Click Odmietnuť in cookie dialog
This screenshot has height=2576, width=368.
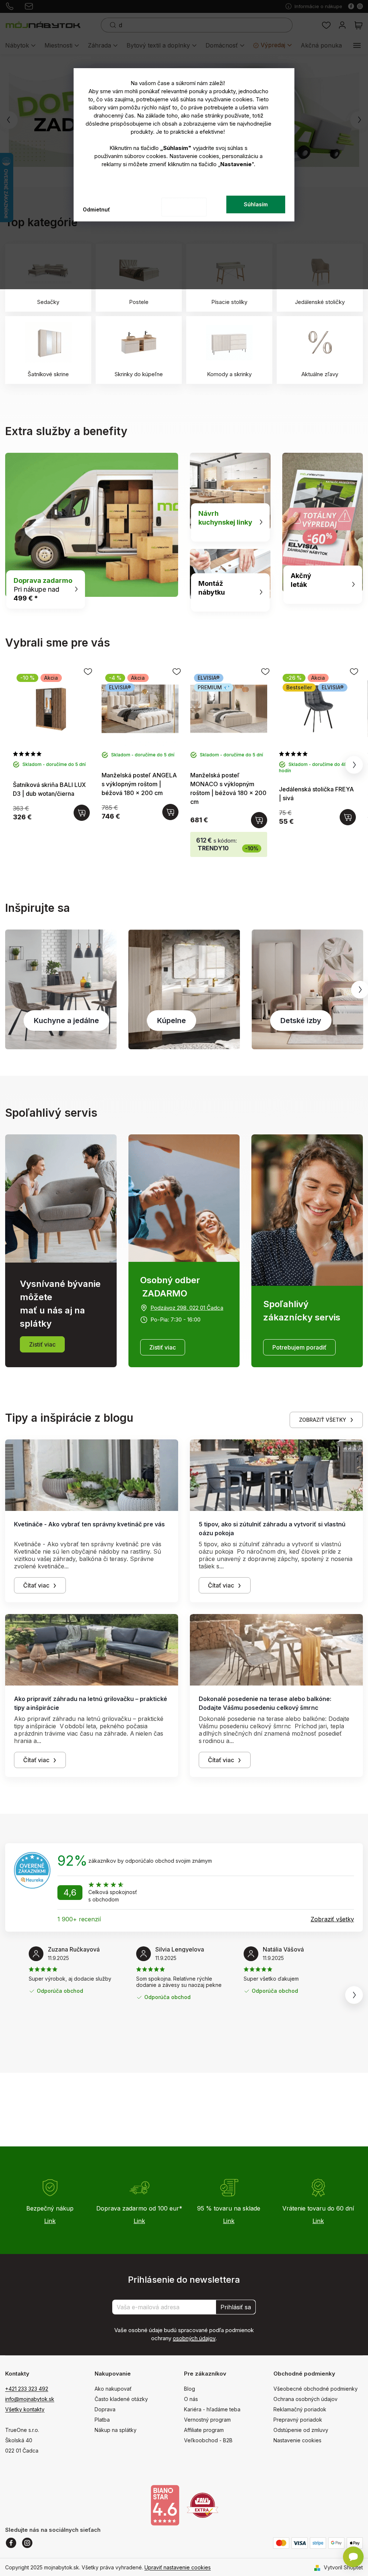[96, 209]
